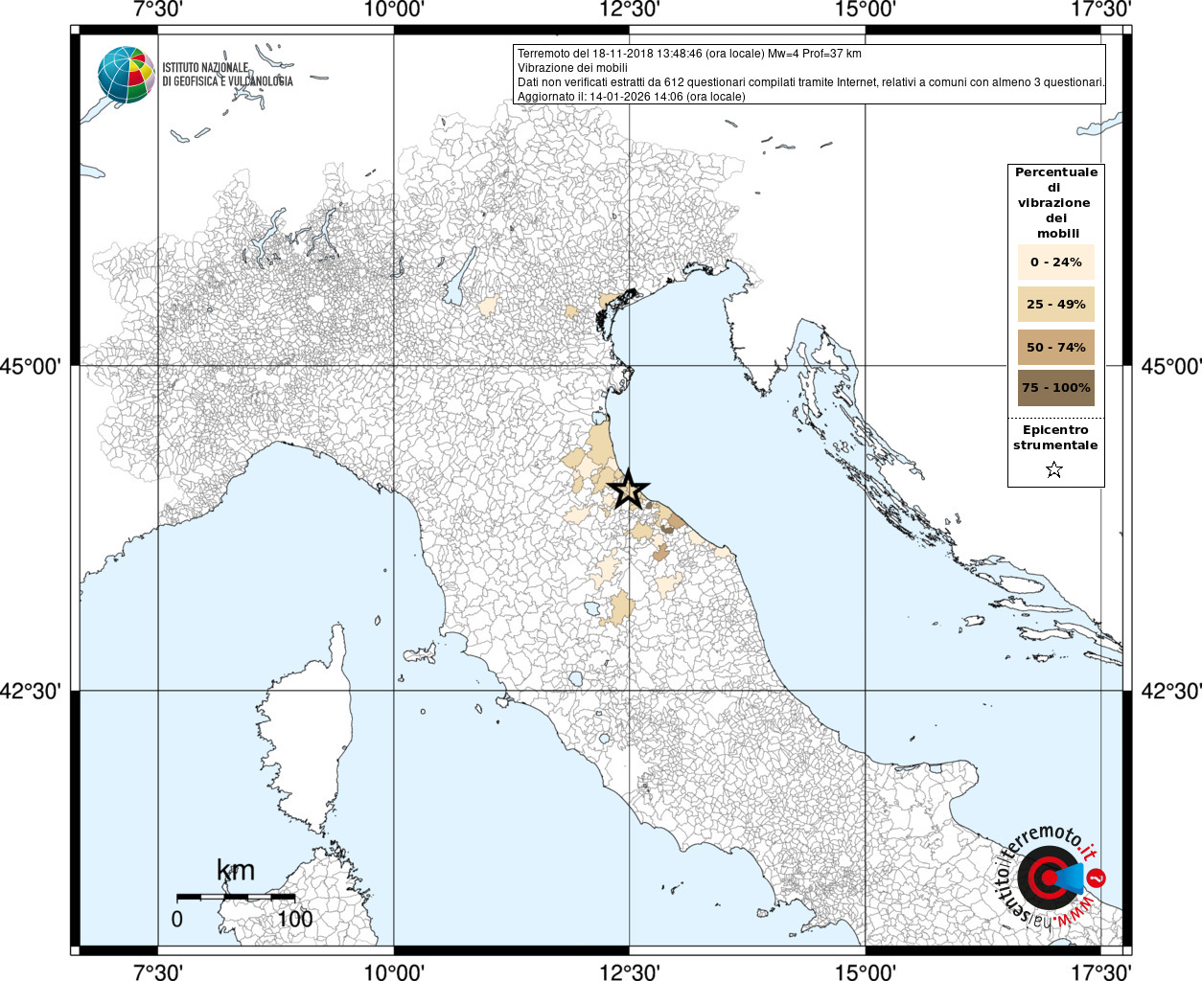Image resolution: width=1202 pixels, height=981 pixels.
Task: Click the INGV globe logo
Action: (126, 75)
